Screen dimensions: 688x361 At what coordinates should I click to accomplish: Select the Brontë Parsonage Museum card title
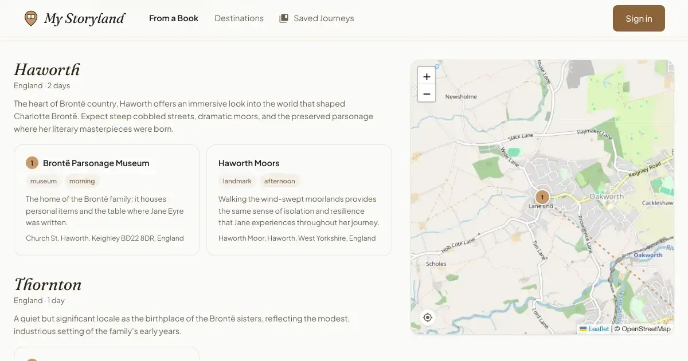click(x=96, y=163)
